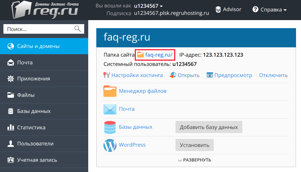The height and width of the screenshot is (172, 301).
Task: Open the WordPress link
Action: point(132,145)
